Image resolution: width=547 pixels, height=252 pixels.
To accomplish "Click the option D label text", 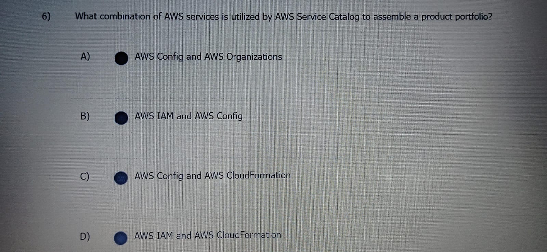I will 85,236.
